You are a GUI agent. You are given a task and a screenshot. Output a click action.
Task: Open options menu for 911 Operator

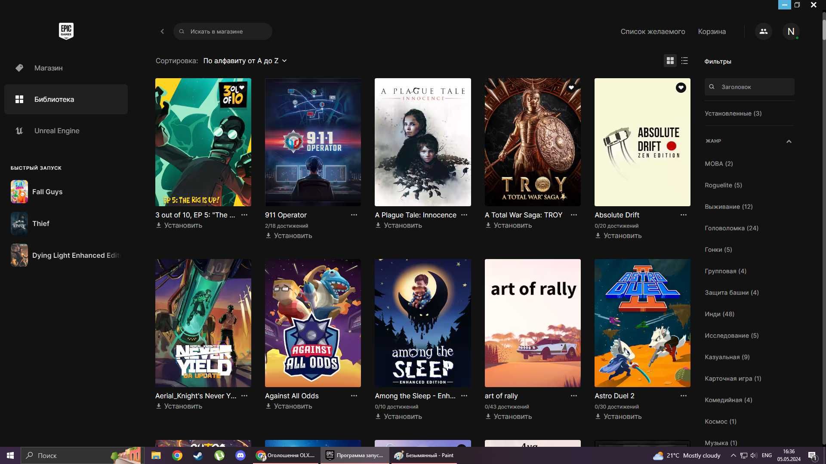tap(354, 215)
